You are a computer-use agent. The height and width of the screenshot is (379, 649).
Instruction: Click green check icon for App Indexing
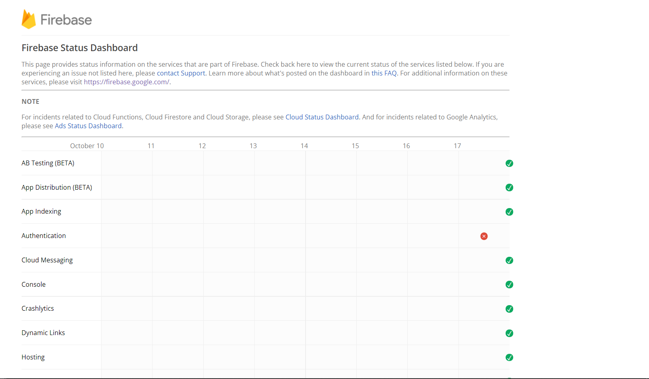[x=509, y=212]
